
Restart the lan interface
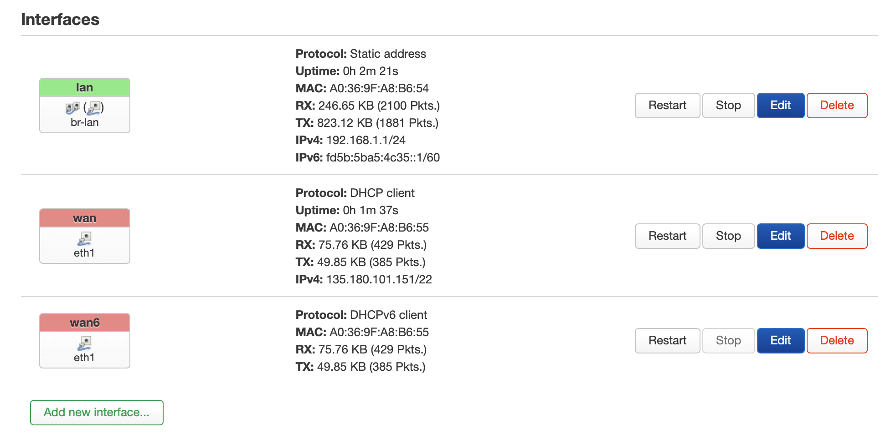point(667,106)
